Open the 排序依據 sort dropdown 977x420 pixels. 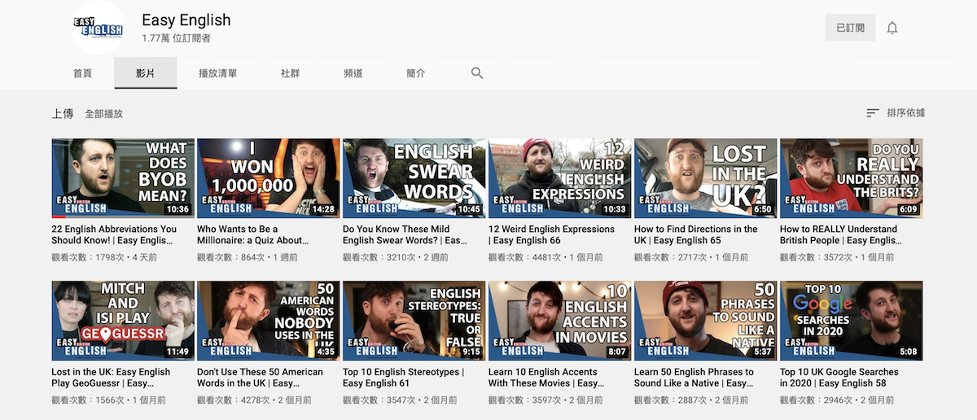[x=896, y=113]
